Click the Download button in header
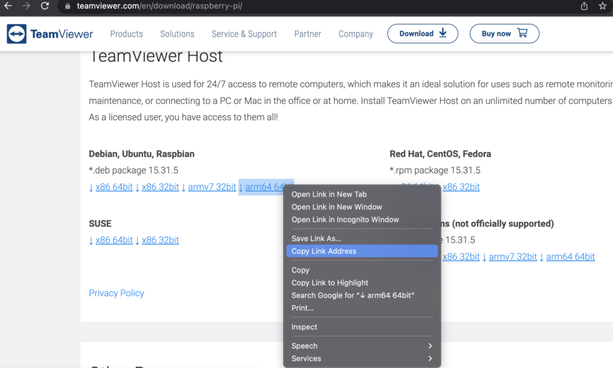 tap(423, 34)
